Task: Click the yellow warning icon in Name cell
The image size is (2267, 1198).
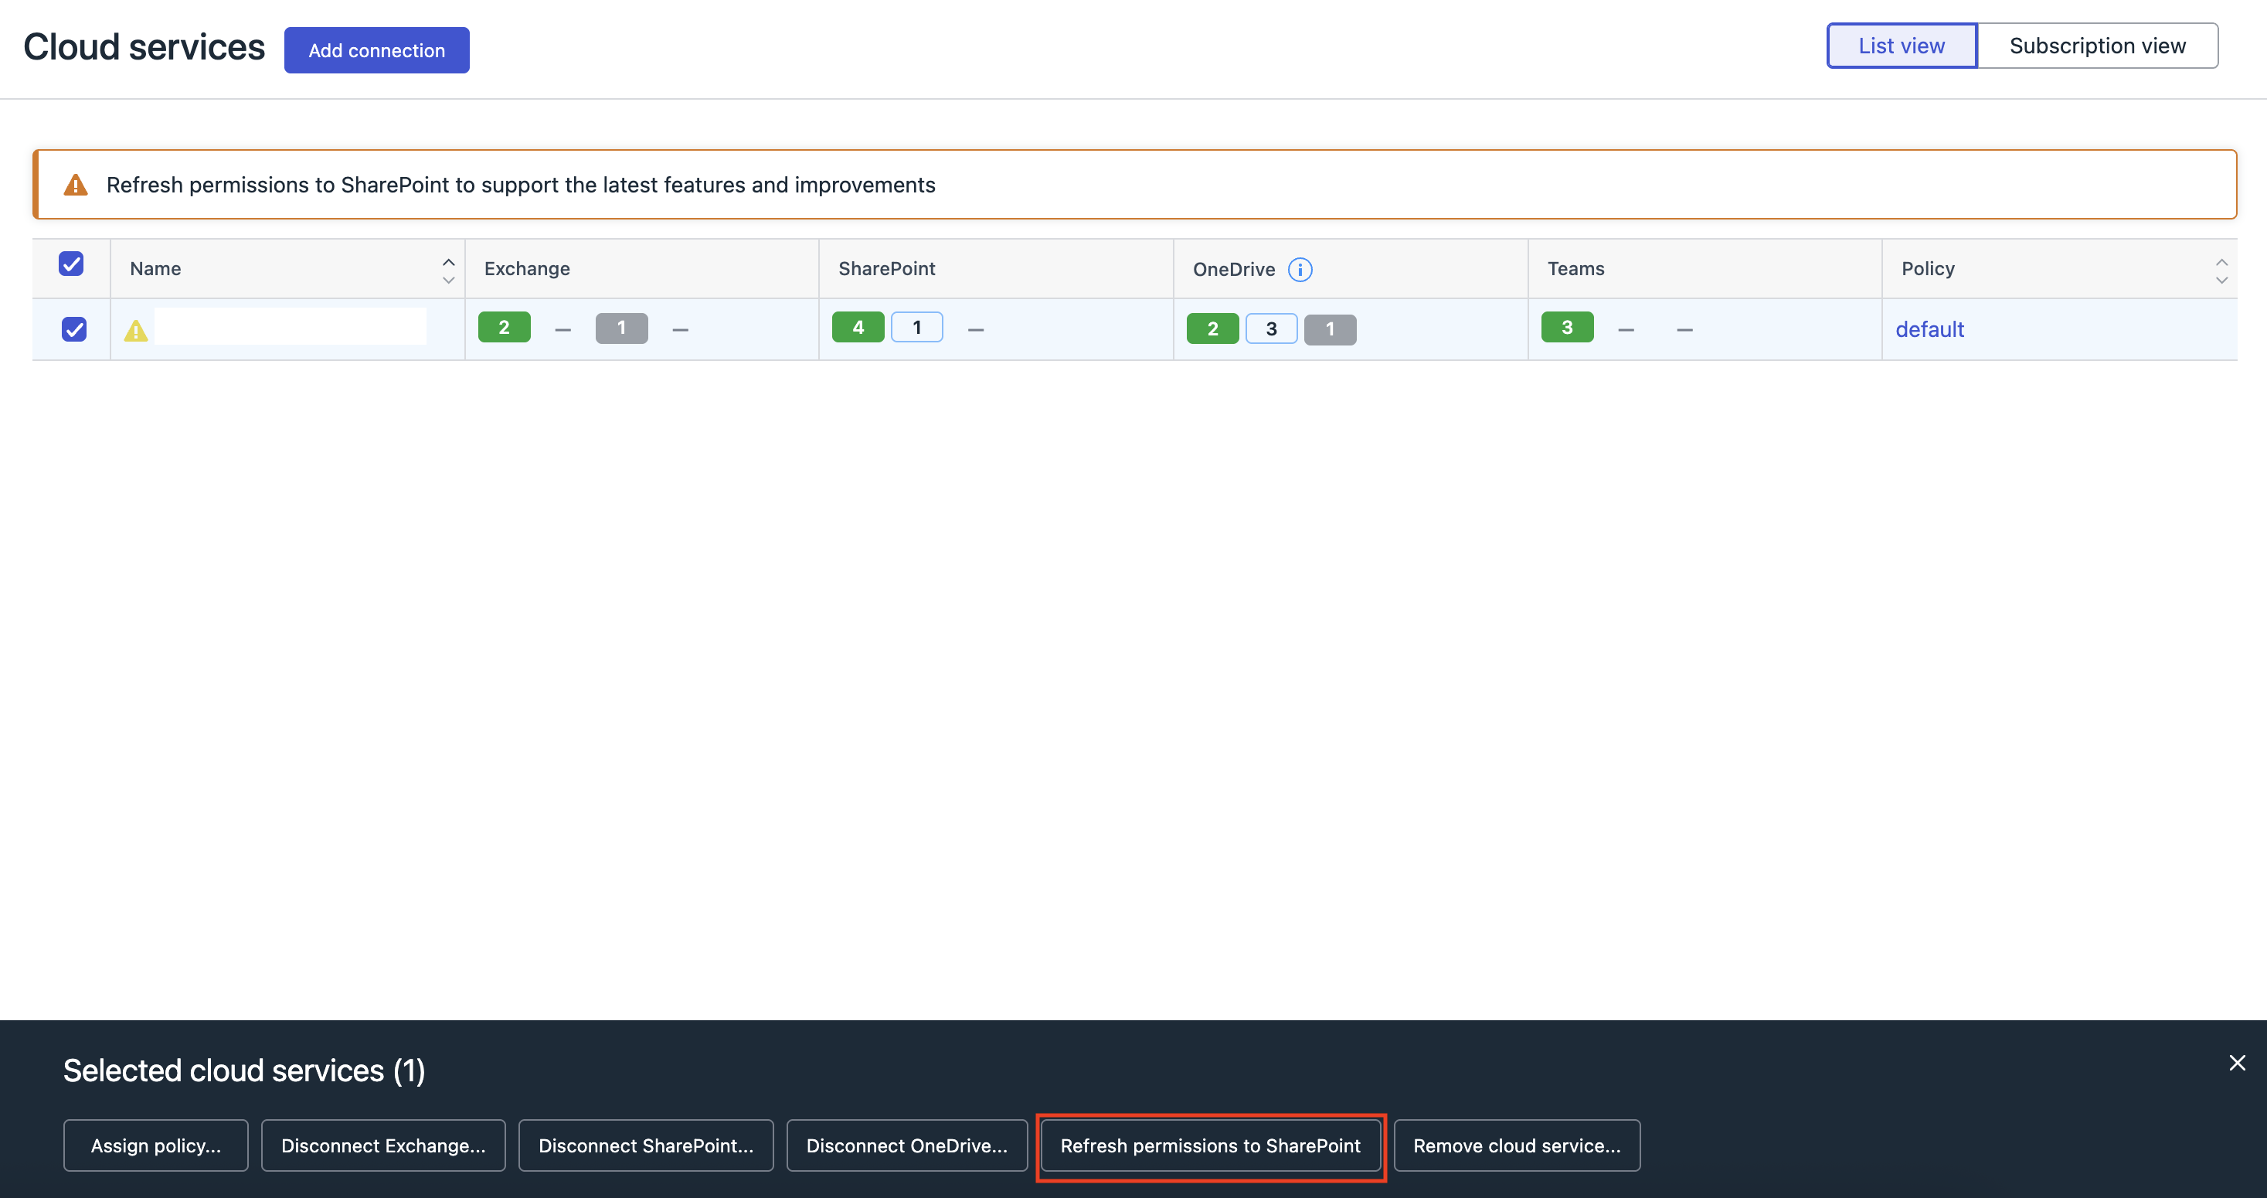Action: point(135,331)
